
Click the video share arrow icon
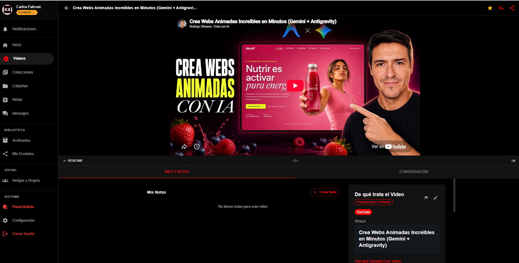tap(184, 147)
